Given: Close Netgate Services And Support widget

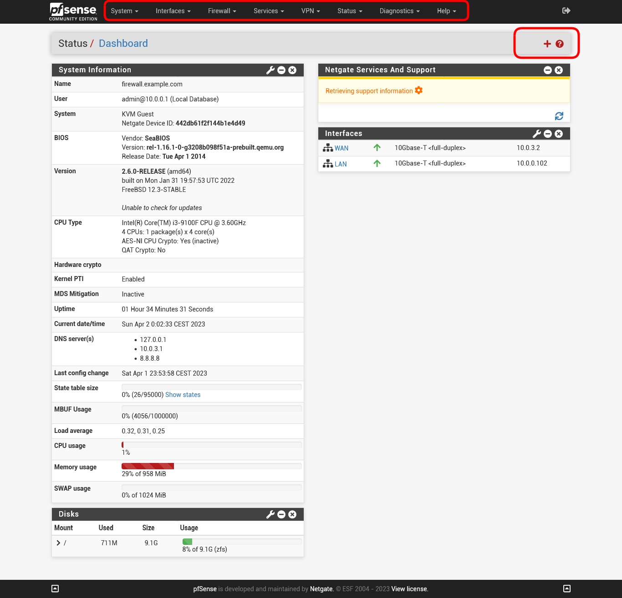Looking at the screenshot, I should pos(559,70).
